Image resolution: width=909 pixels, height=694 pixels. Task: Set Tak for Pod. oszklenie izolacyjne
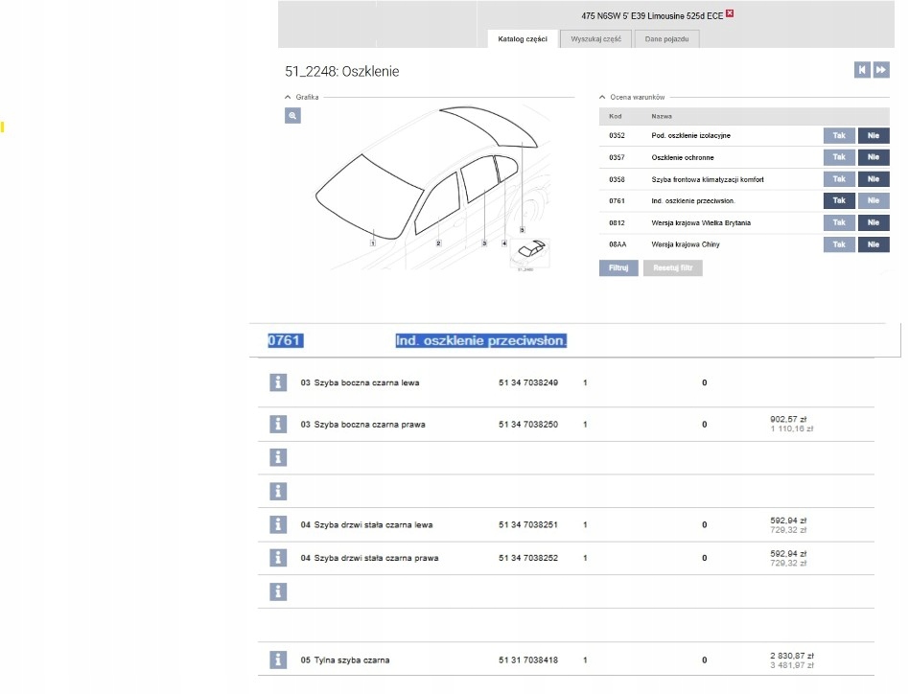[839, 135]
